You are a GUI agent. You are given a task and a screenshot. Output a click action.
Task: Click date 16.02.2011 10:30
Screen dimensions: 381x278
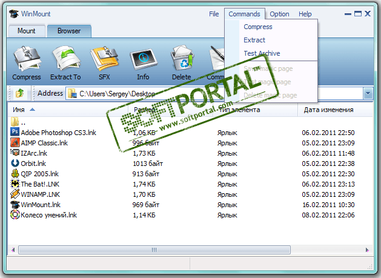click(328, 205)
